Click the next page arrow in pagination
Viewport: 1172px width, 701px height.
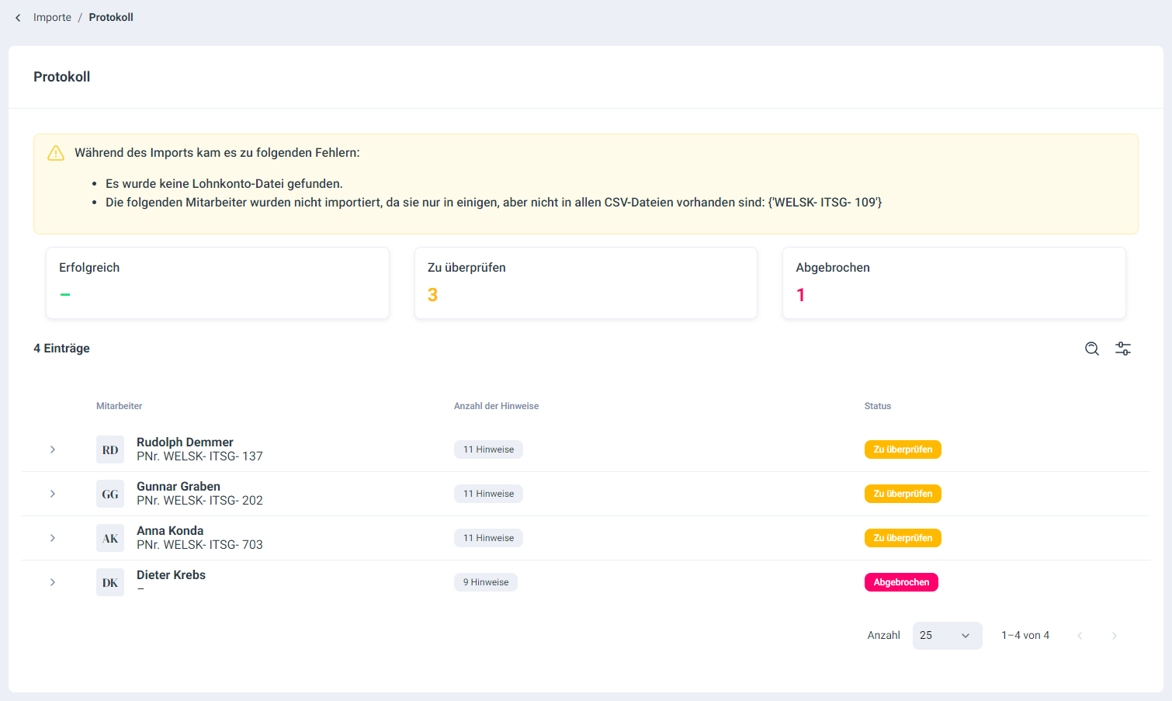pos(1114,636)
